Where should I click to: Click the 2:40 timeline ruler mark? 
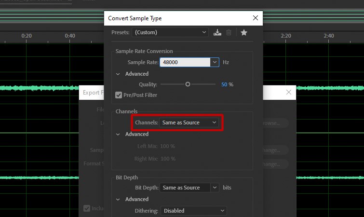(329, 36)
